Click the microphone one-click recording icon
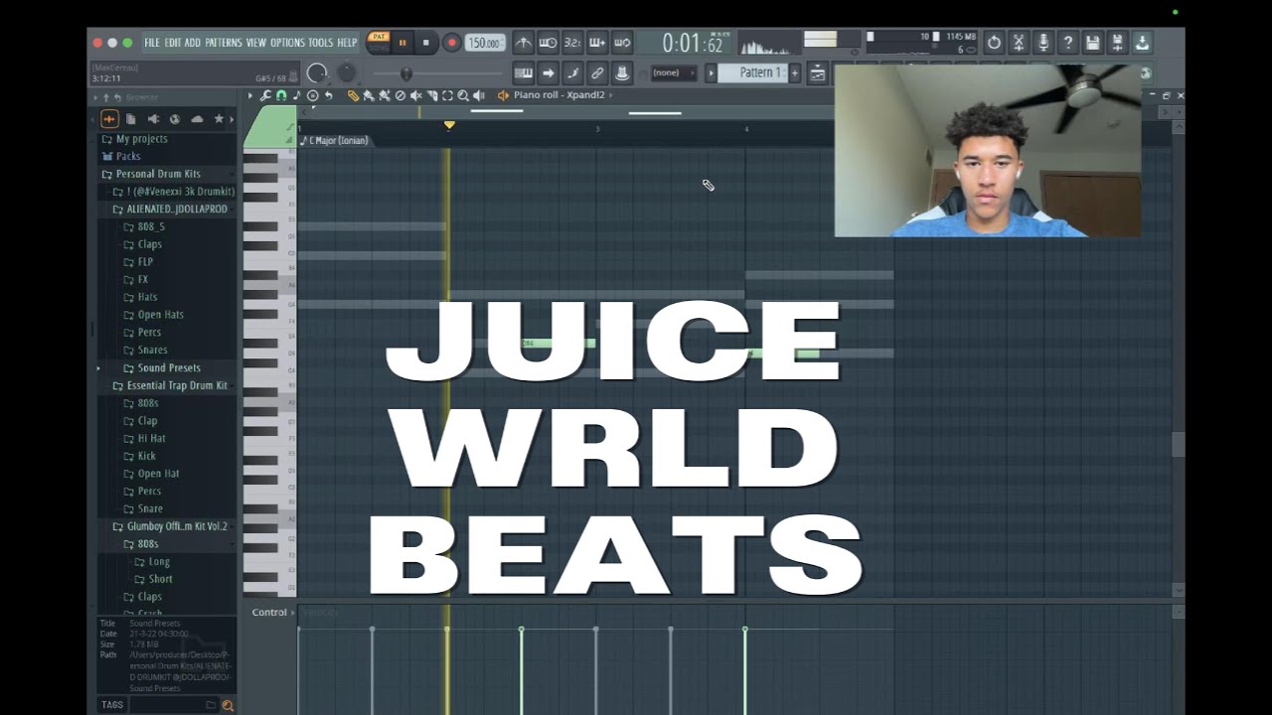 click(x=1043, y=43)
